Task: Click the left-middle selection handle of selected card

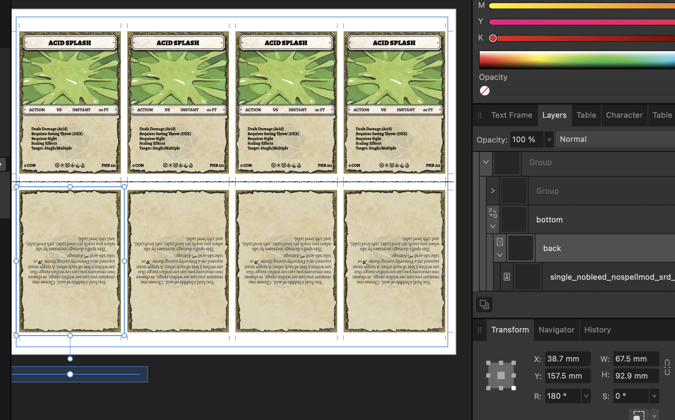Action: click(16, 261)
